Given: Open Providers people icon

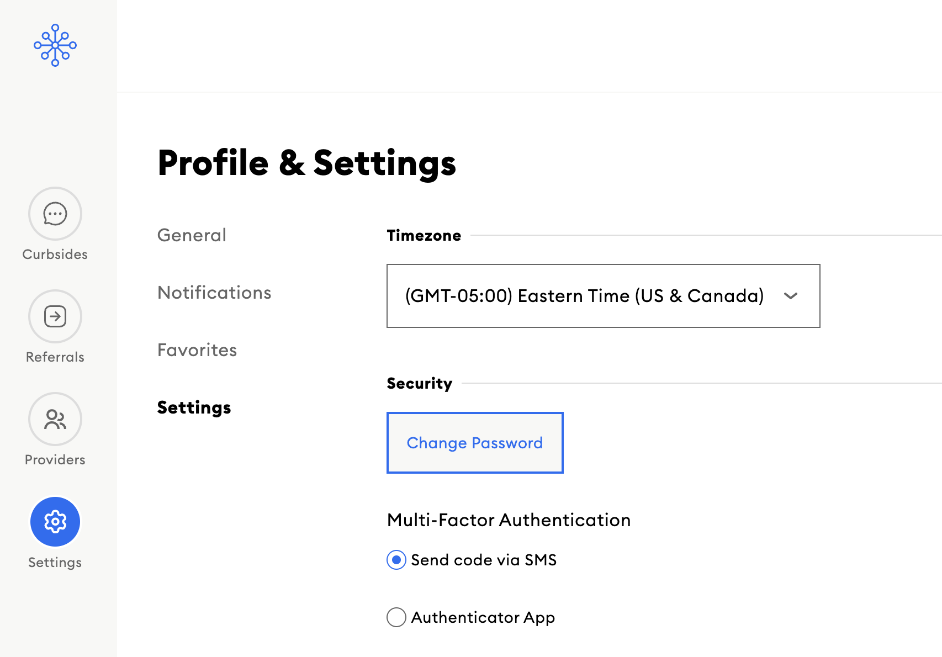Looking at the screenshot, I should 55,419.
